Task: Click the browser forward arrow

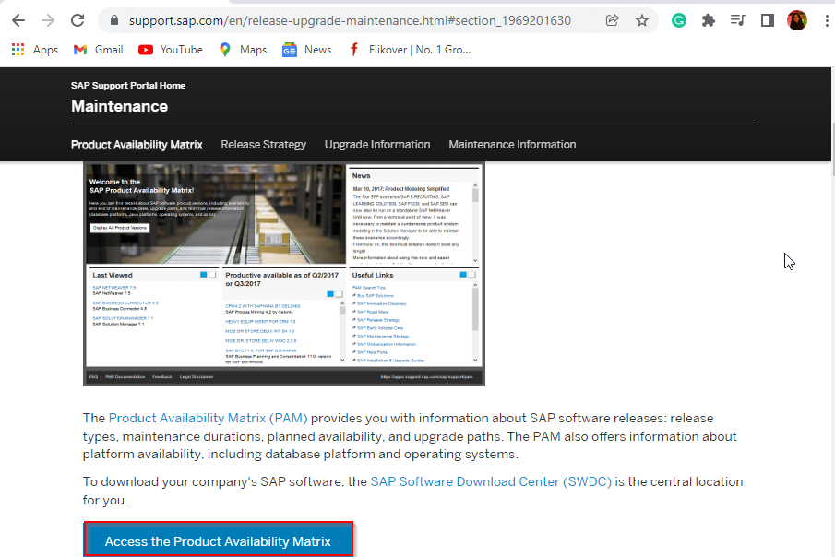Action: coord(48,21)
